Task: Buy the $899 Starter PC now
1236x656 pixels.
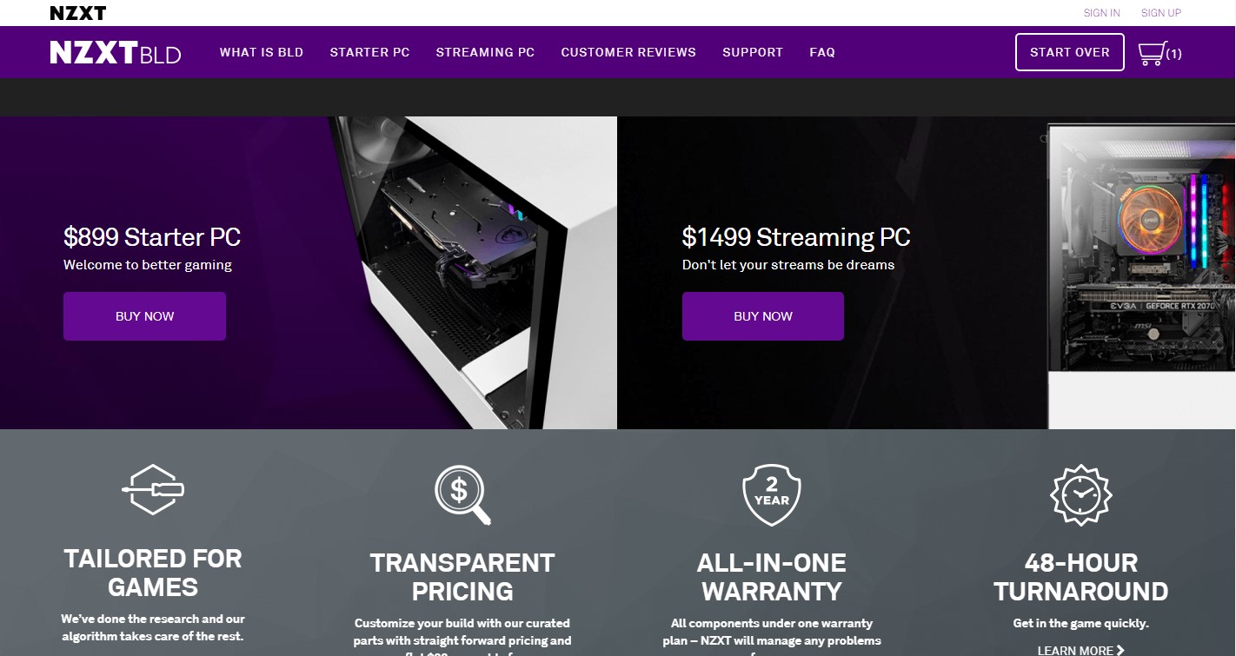Action: coord(144,316)
